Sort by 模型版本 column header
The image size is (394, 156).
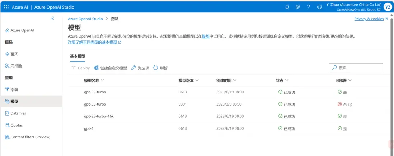[x=189, y=81]
